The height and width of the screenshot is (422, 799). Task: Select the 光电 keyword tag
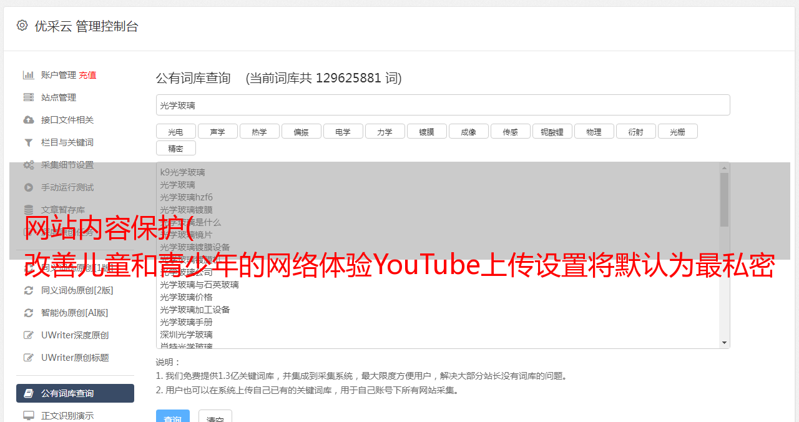[175, 131]
